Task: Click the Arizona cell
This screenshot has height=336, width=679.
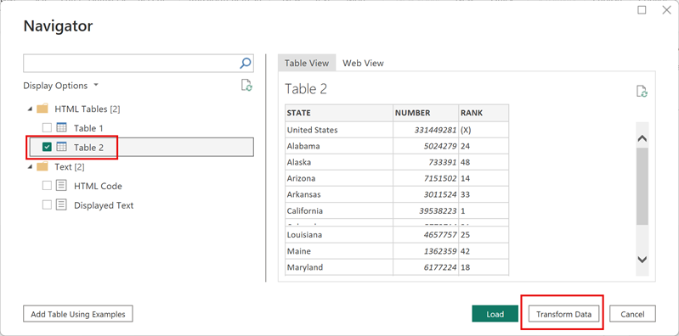Action: [x=339, y=178]
